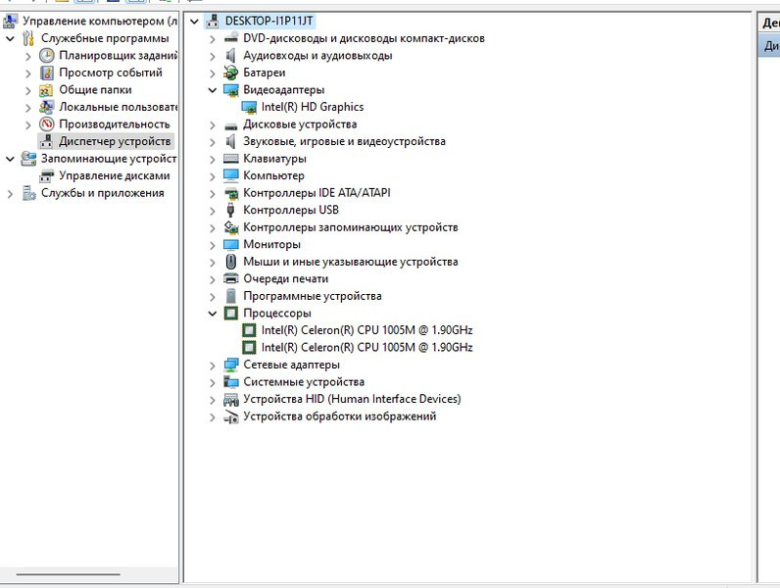Click the Контроллеры IDE ATA/ATAPI icon
Viewport: 780px width, 588px height.
pos(231,193)
